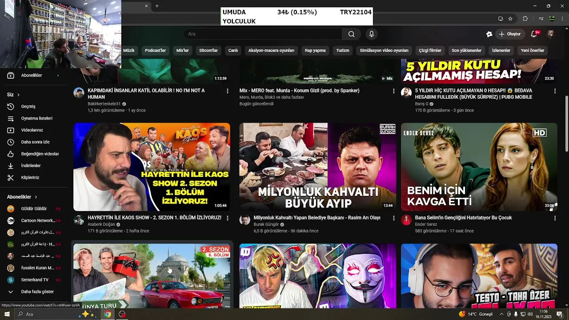Viewport: 569px width, 320px height.
Task: Play BENİM İÇİN KAVGA ETTİ thumbnail
Action: coord(479,167)
